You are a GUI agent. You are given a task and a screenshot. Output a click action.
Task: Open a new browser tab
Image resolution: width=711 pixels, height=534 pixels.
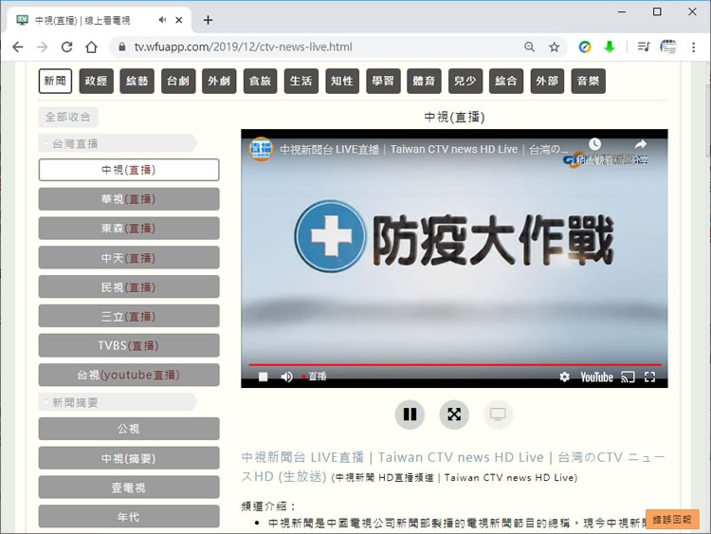click(x=208, y=20)
